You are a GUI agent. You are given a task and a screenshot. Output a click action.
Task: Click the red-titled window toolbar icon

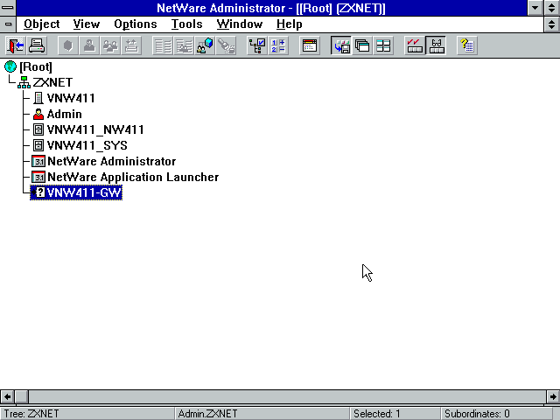point(310,45)
